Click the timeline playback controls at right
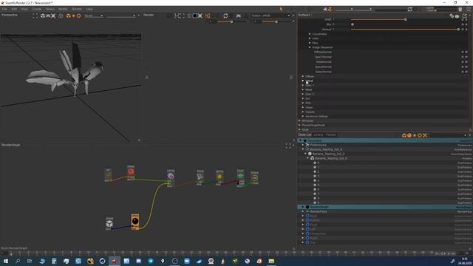The width and height of the screenshot is (473, 266). pyautogui.click(x=445, y=253)
